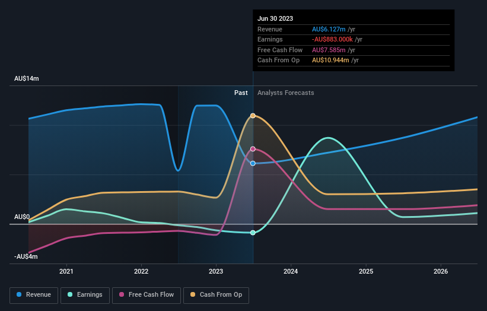Screen dimensions: 487x311
Task: Click the AU$6.127m revenue value
Action: (x=329, y=29)
